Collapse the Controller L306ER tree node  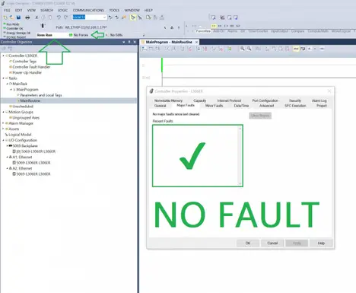coord(3,56)
